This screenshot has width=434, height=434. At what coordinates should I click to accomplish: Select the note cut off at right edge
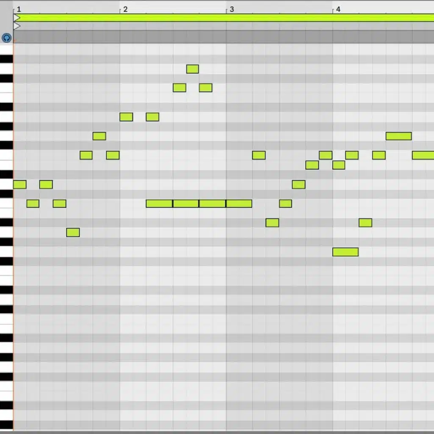click(x=423, y=155)
